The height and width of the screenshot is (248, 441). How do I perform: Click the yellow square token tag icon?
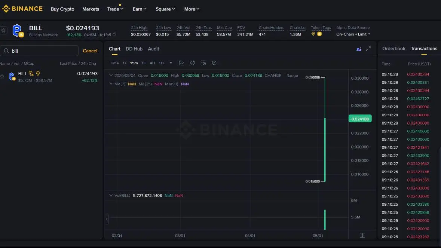point(319,34)
